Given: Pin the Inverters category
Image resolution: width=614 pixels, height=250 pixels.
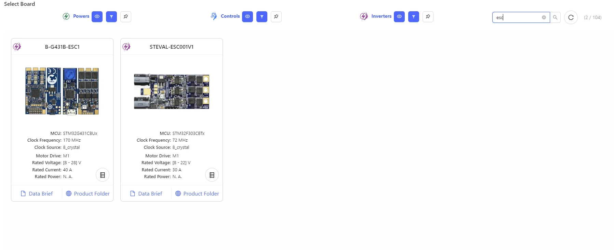Looking at the screenshot, I should pyautogui.click(x=428, y=17).
